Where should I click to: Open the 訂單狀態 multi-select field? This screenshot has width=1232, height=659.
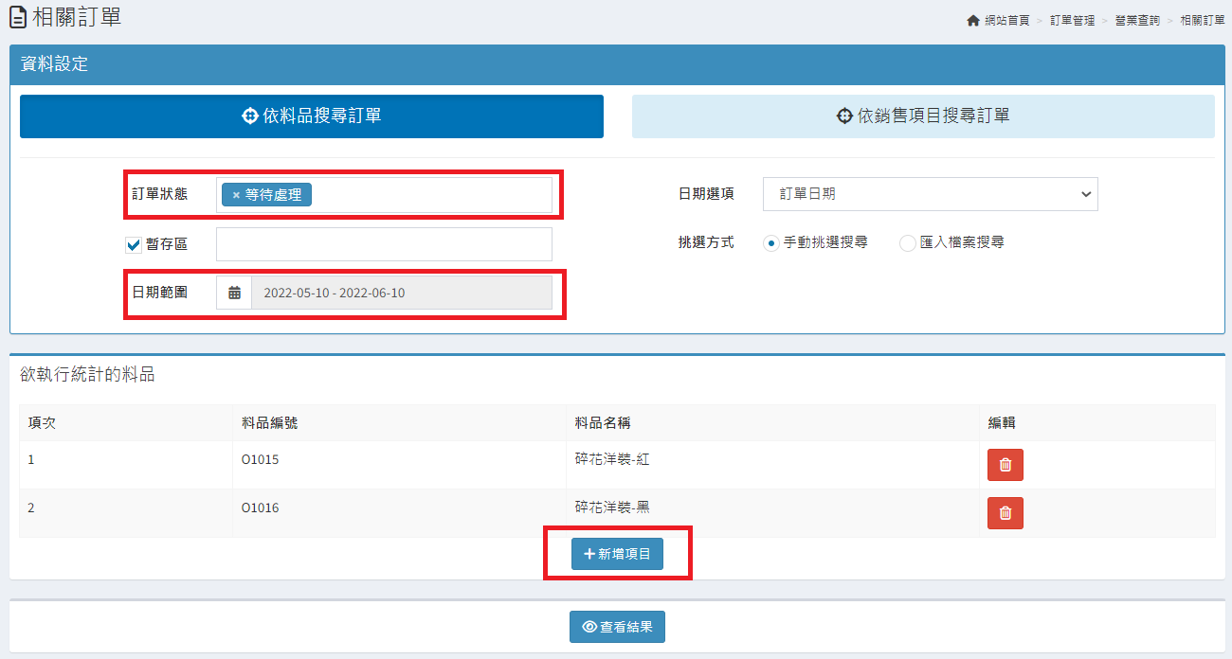431,195
